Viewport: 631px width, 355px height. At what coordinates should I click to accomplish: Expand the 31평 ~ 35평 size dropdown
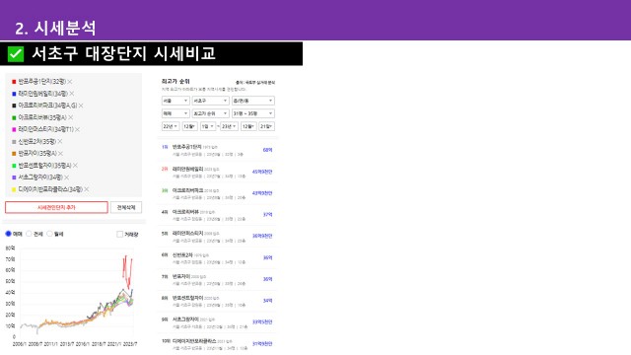(x=253, y=113)
